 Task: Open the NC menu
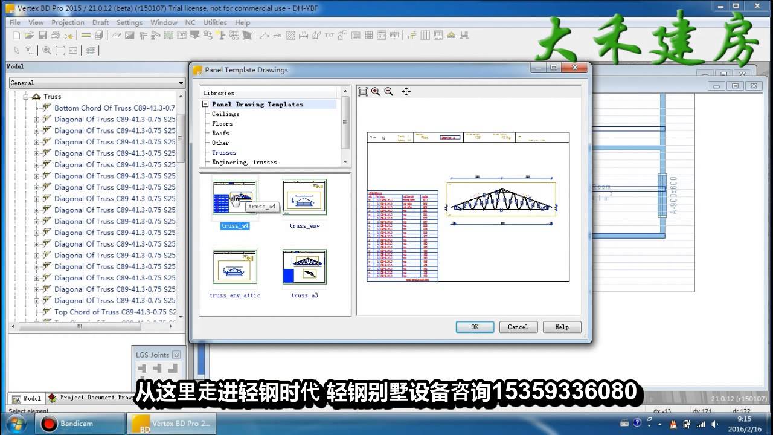190,22
